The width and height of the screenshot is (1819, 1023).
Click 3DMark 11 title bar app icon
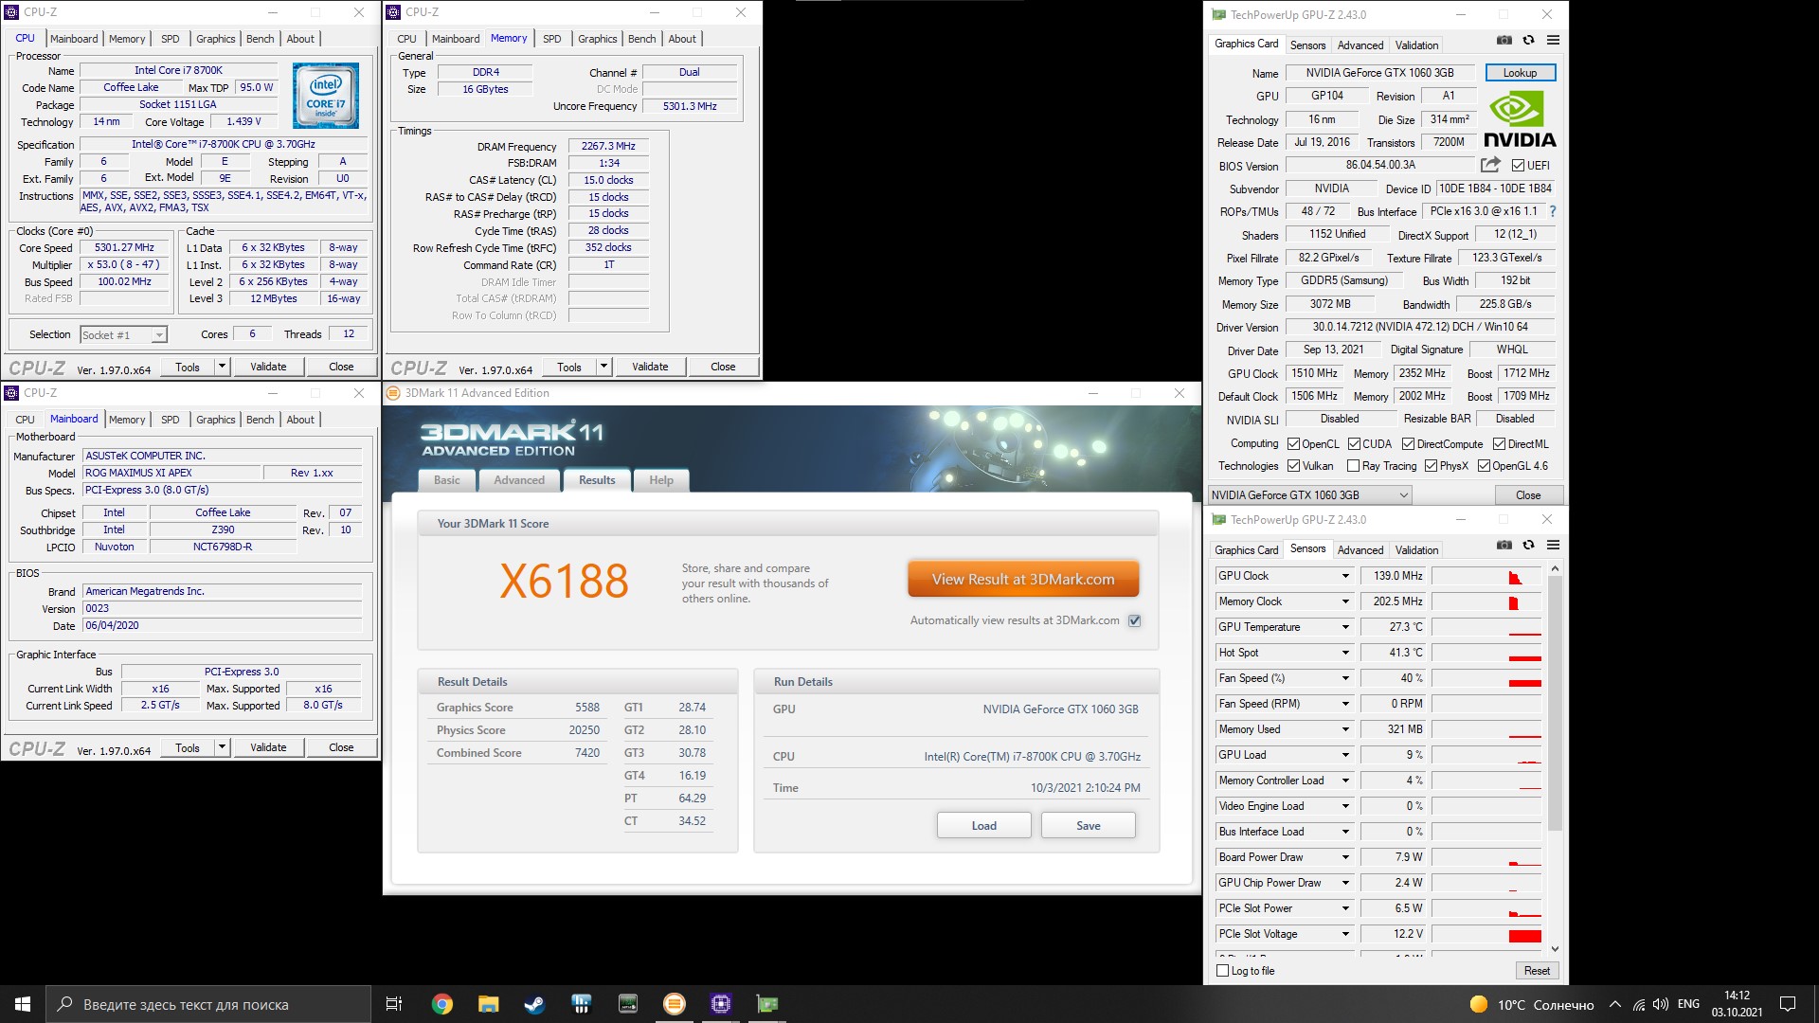point(393,393)
